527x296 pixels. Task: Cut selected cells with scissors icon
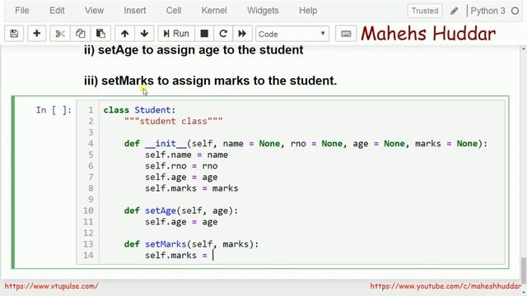(60, 34)
